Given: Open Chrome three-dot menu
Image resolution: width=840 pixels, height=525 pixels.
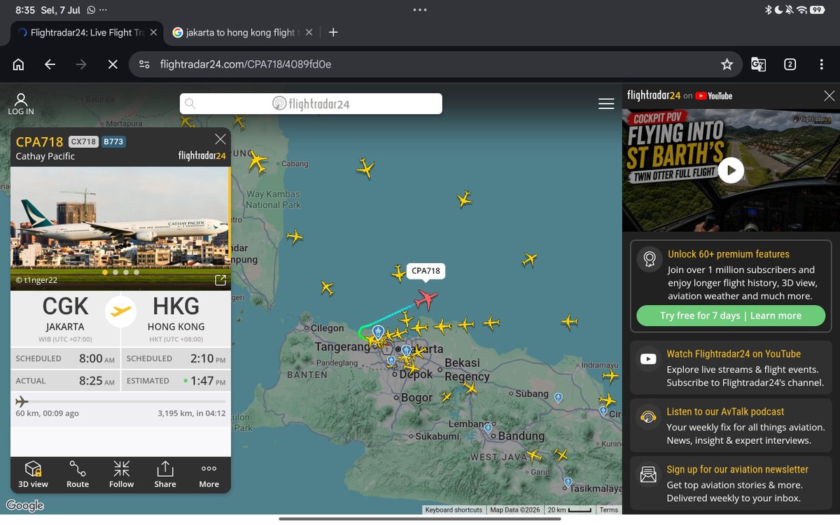Looking at the screenshot, I should [821, 64].
